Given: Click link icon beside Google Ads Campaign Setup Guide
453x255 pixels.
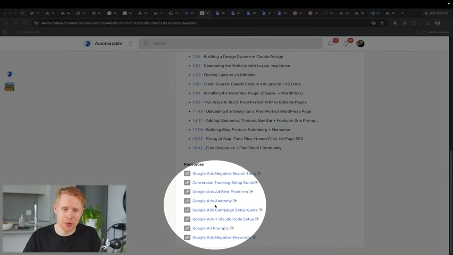Looking at the screenshot, I should pyautogui.click(x=187, y=210).
